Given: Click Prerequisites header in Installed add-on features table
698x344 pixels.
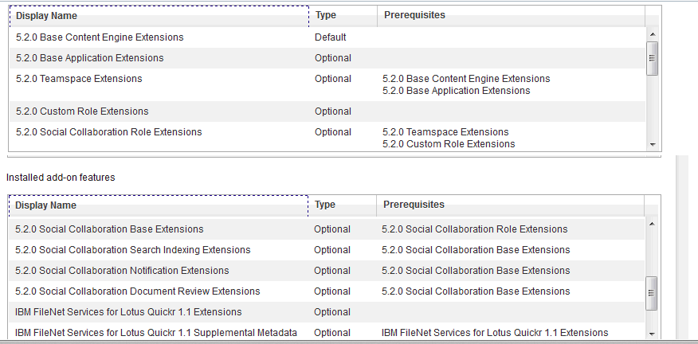Looking at the screenshot, I should (510, 205).
